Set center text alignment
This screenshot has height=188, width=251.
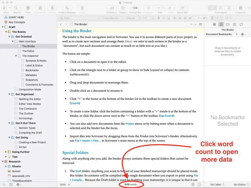click(180, 18)
